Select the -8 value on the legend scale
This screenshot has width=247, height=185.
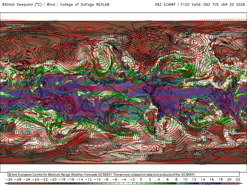(x=106, y=179)
